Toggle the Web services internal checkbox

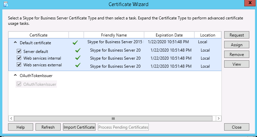tap(19, 58)
